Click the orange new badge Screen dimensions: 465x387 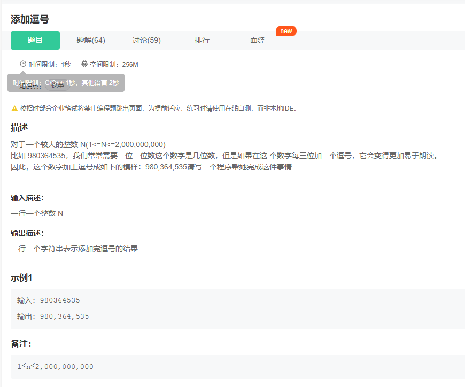286,31
